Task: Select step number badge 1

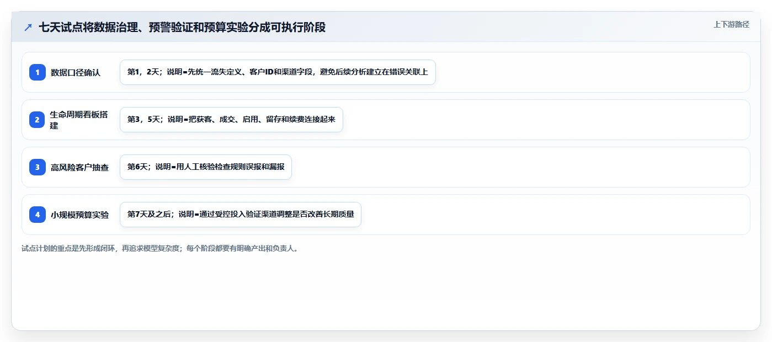Action: coord(38,72)
